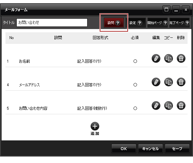Click the キャンセル button
The image size is (193, 163).
coord(151,148)
